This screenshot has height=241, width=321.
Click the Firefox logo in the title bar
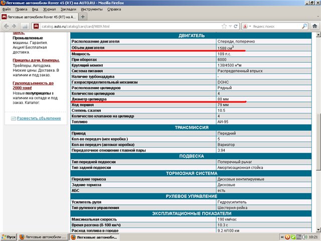click(x=3, y=3)
